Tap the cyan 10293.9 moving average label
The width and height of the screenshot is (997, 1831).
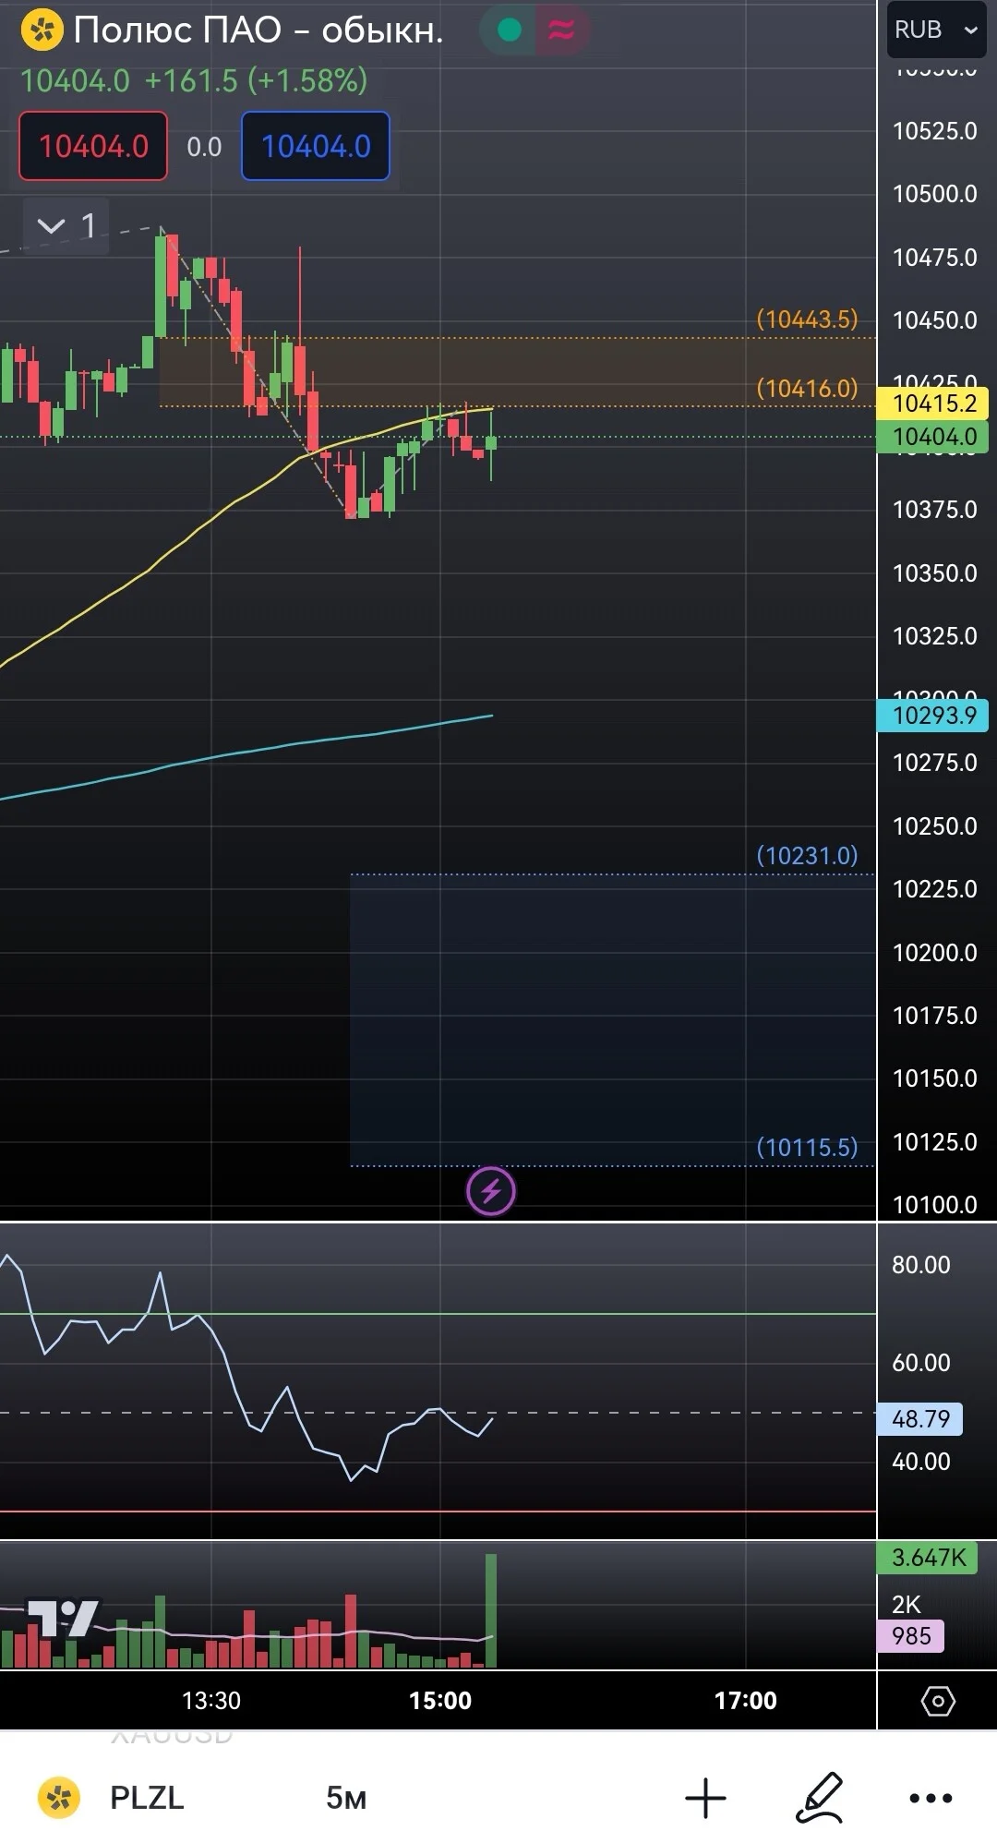tap(934, 715)
